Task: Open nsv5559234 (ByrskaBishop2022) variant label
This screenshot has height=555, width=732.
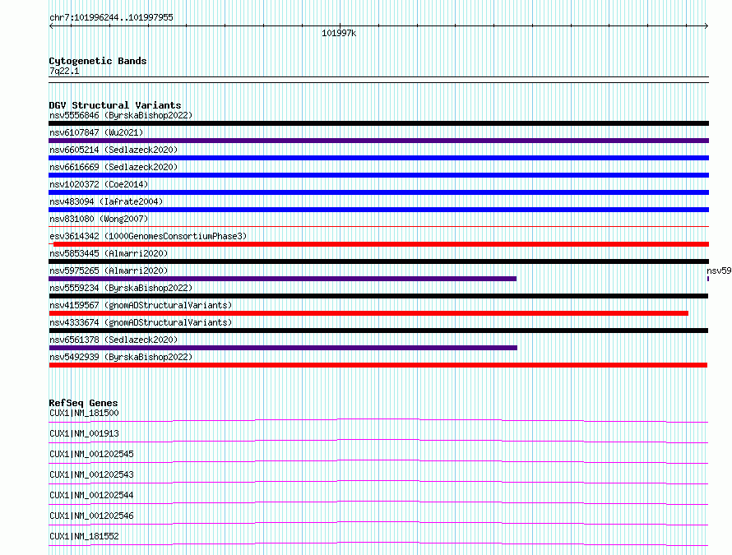Action: coord(121,288)
